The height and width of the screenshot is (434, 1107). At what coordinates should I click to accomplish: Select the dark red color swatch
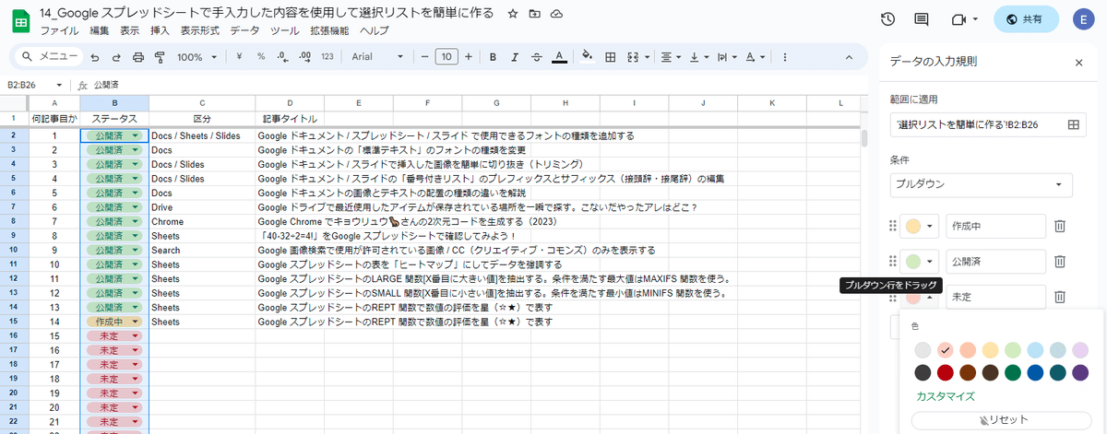pyautogui.click(x=946, y=373)
